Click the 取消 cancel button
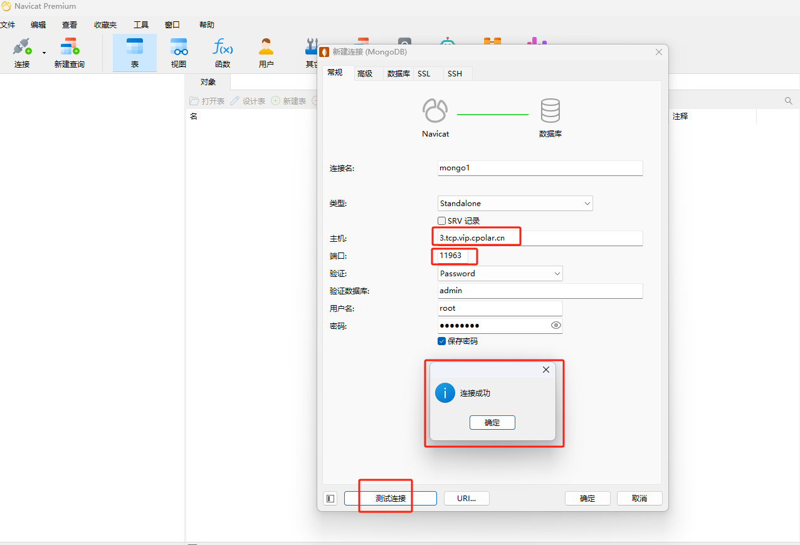The height and width of the screenshot is (545, 800). click(639, 499)
